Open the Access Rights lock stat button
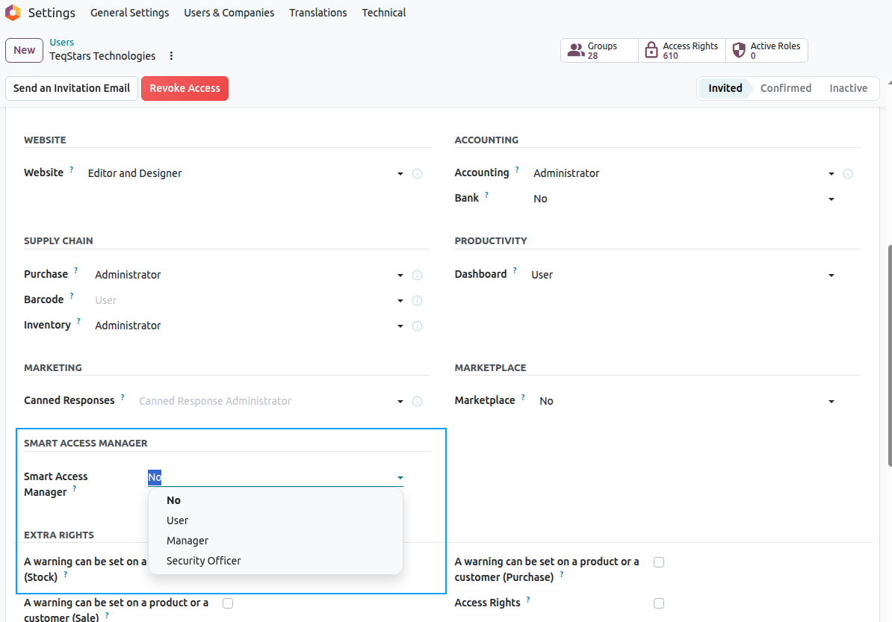 (x=681, y=51)
